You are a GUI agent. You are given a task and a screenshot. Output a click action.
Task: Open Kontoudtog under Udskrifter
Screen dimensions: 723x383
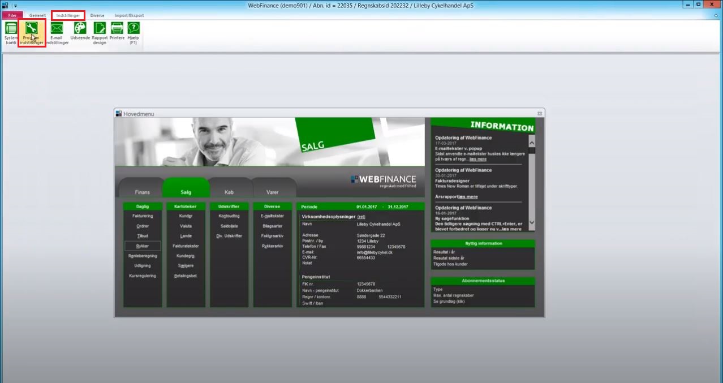pos(229,216)
